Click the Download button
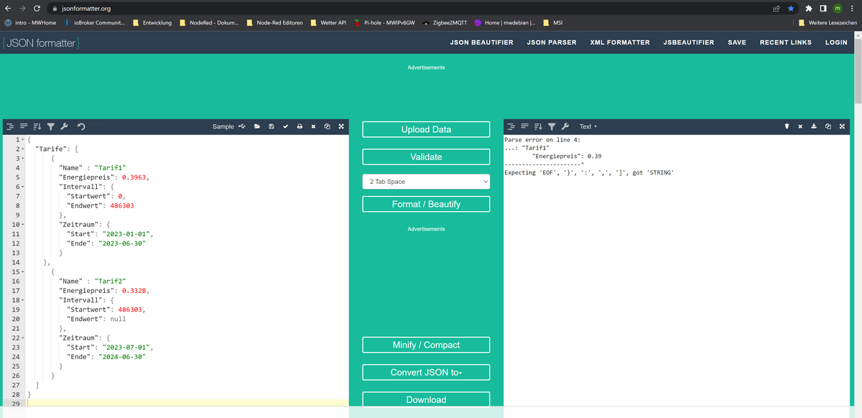 point(426,400)
